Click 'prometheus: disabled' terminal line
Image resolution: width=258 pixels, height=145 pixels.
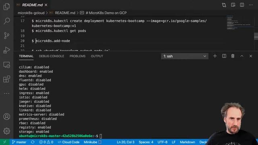pos(37,119)
